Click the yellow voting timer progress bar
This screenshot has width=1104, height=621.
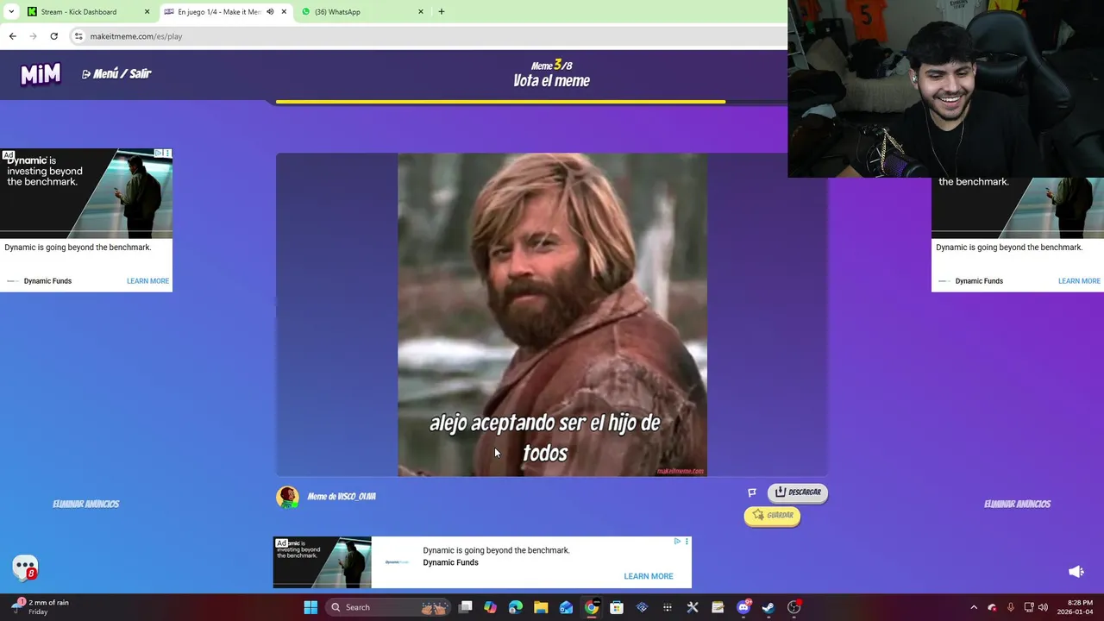(500, 102)
